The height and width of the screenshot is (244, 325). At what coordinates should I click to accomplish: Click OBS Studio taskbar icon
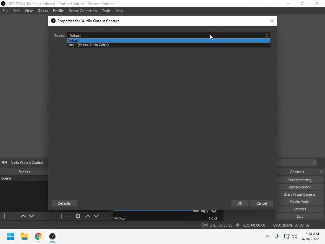(52, 236)
